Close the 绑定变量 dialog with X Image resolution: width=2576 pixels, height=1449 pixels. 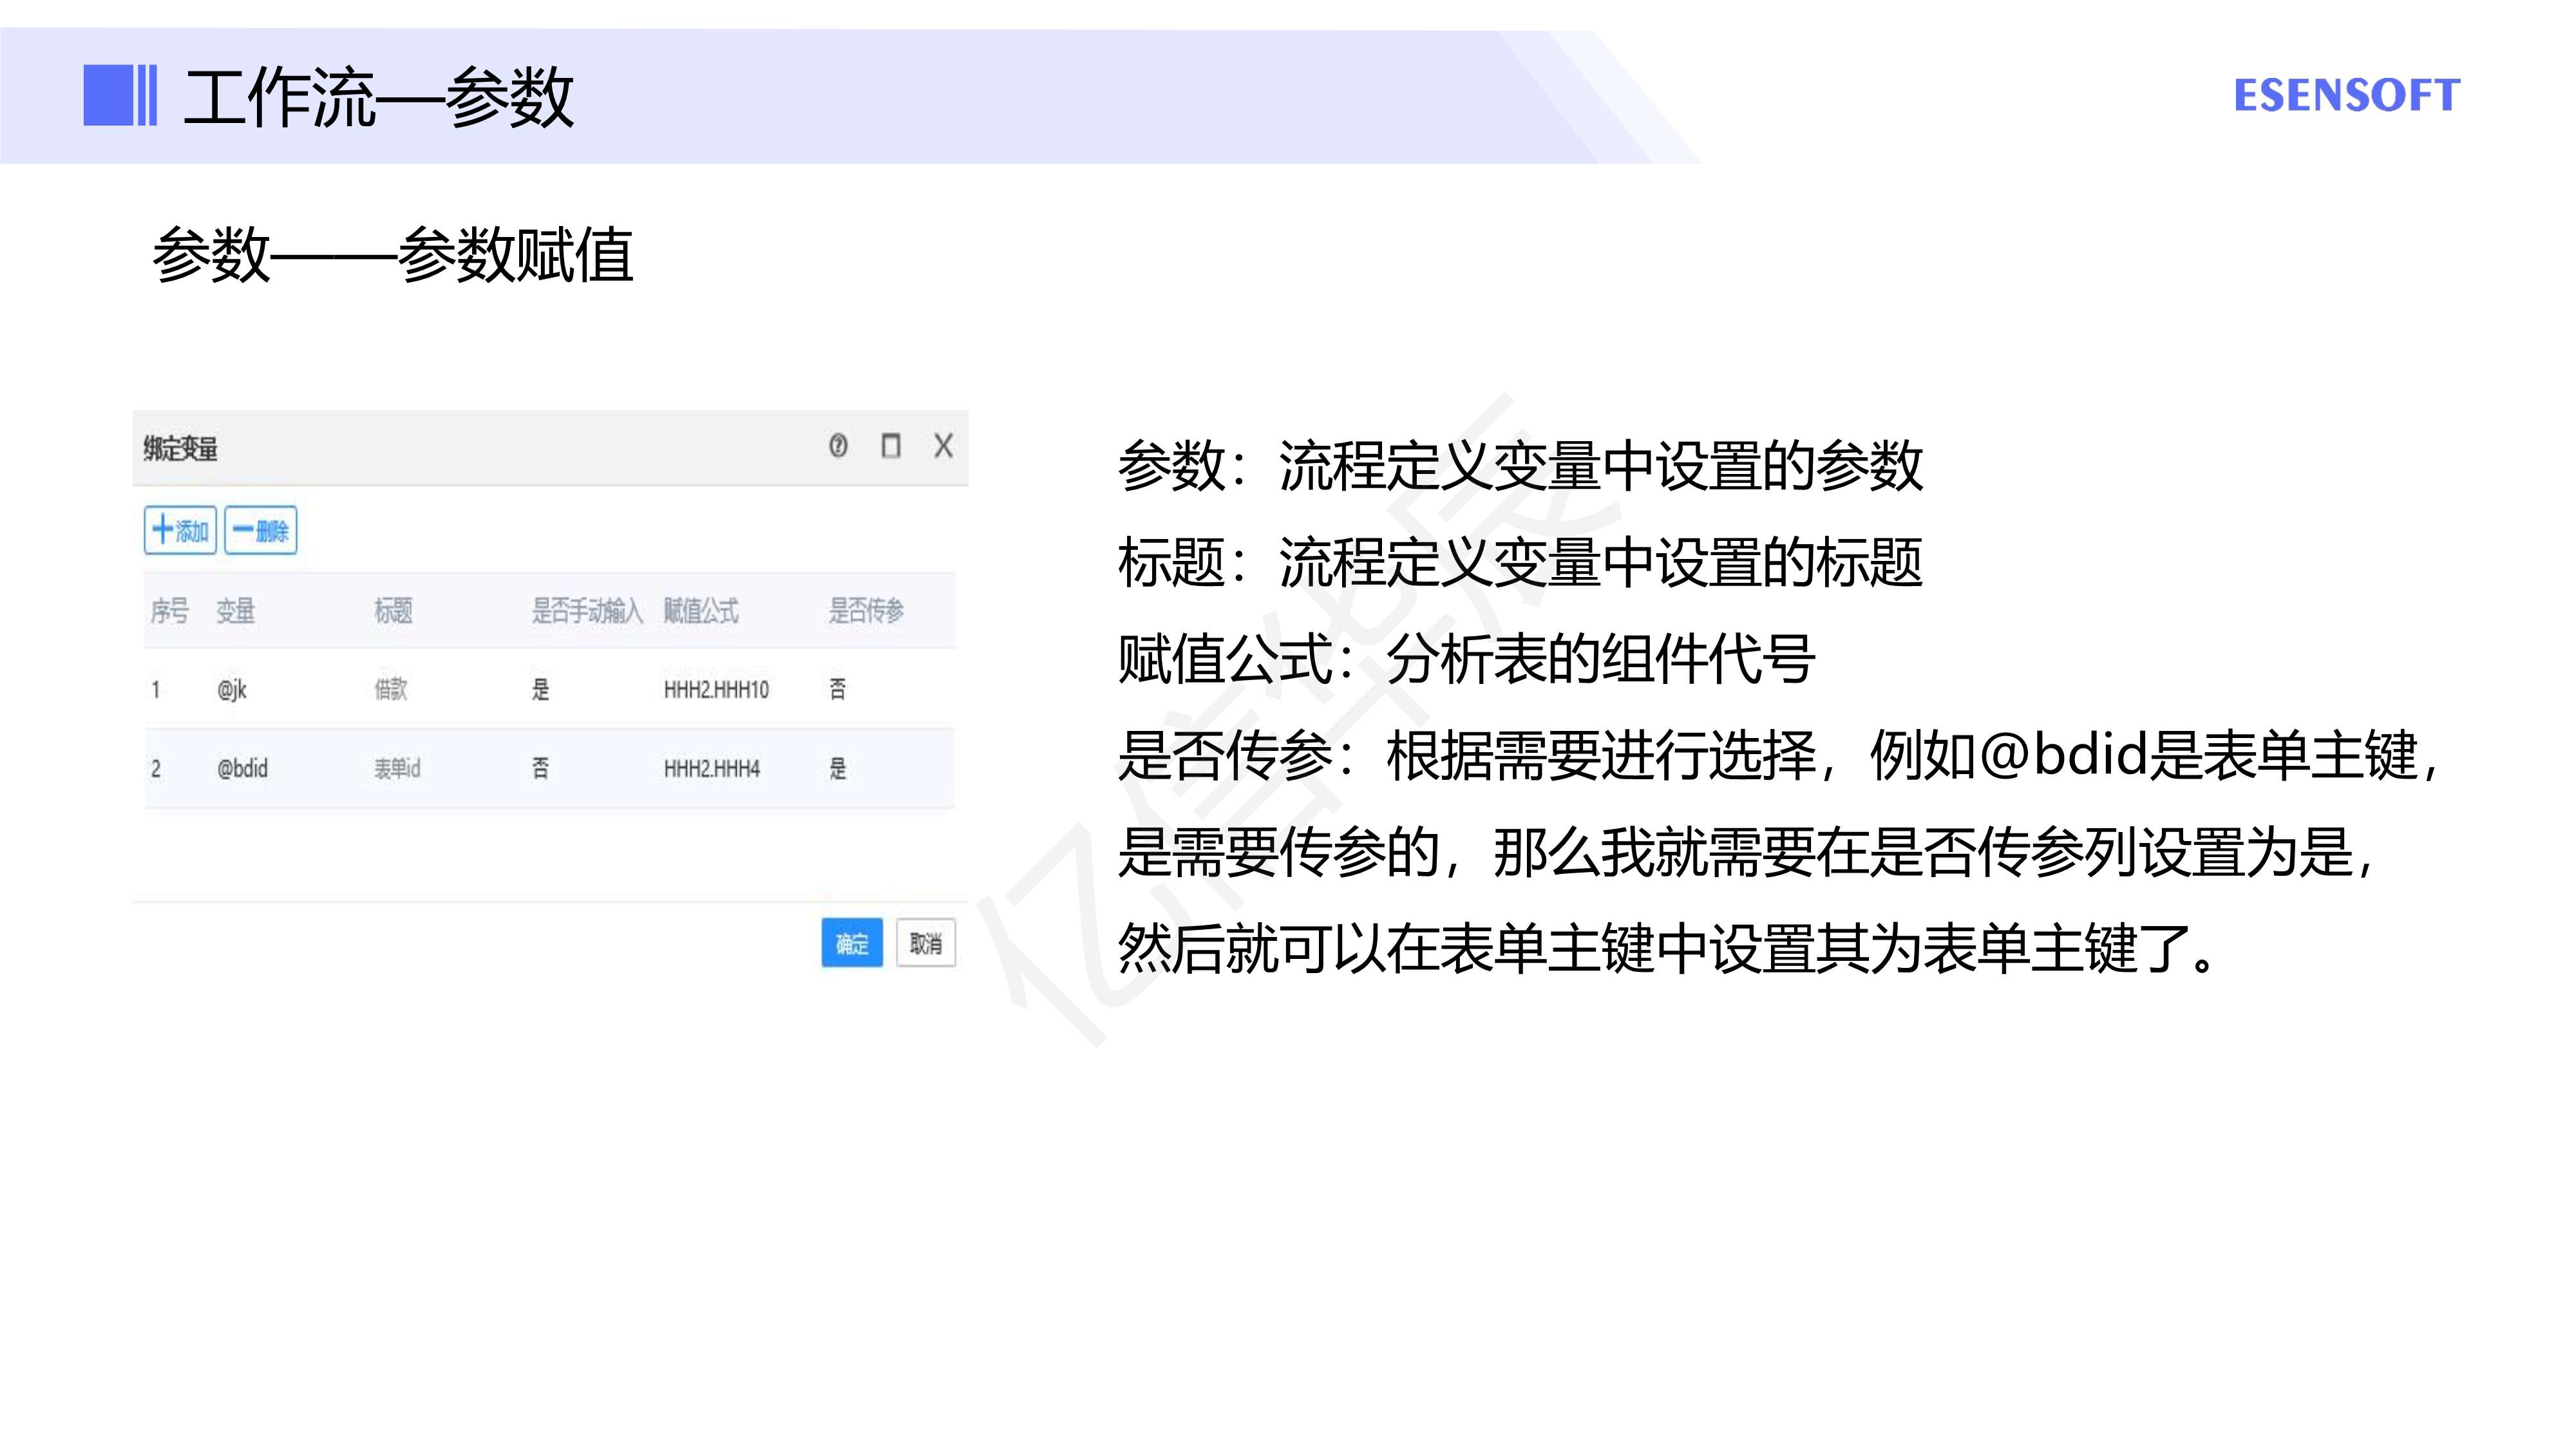pos(943,446)
